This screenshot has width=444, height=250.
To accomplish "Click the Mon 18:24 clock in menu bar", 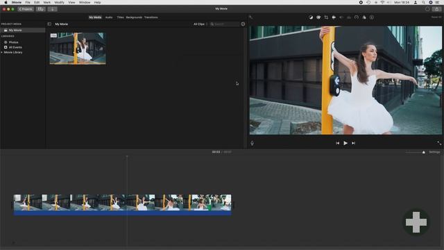I will [402, 2].
